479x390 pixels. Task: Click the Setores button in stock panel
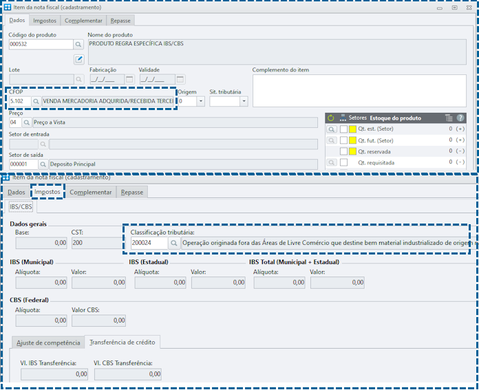[x=353, y=118]
